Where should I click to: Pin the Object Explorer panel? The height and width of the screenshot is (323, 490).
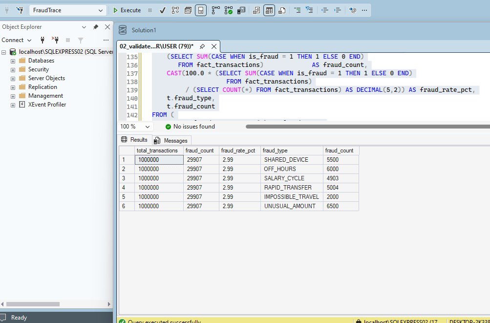point(96,27)
